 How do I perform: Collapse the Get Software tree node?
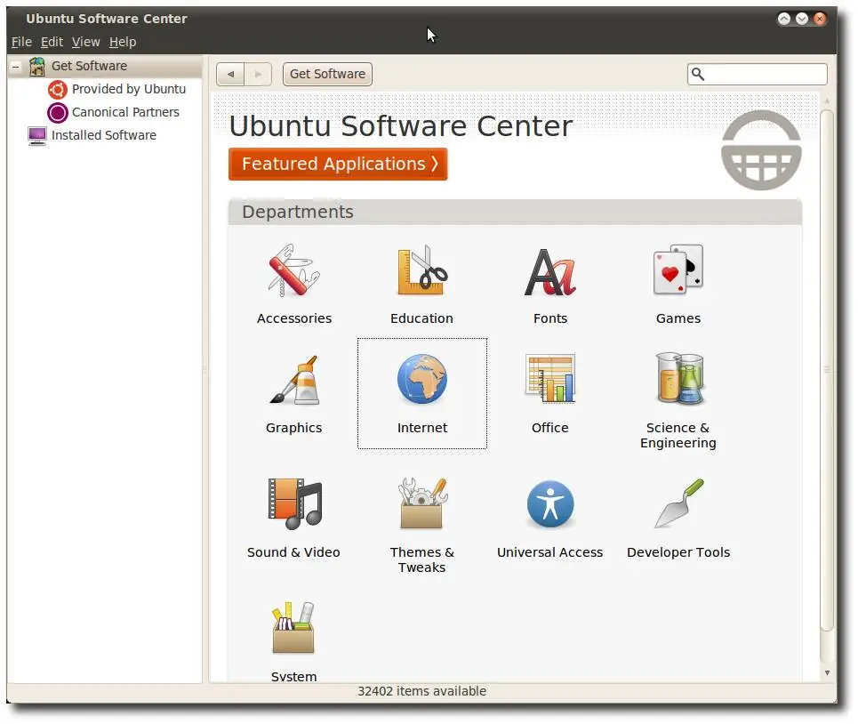[x=16, y=67]
